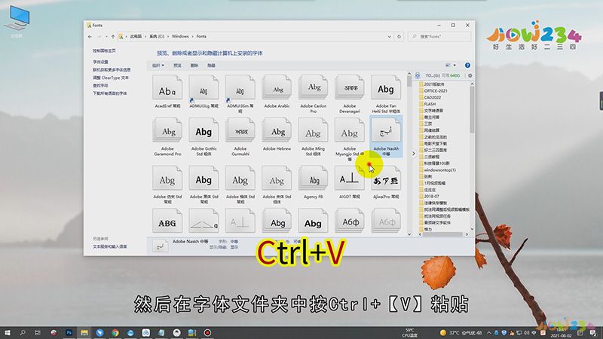The image size is (603, 339).
Task: Select the AcadEref font icon
Action: pos(167,88)
